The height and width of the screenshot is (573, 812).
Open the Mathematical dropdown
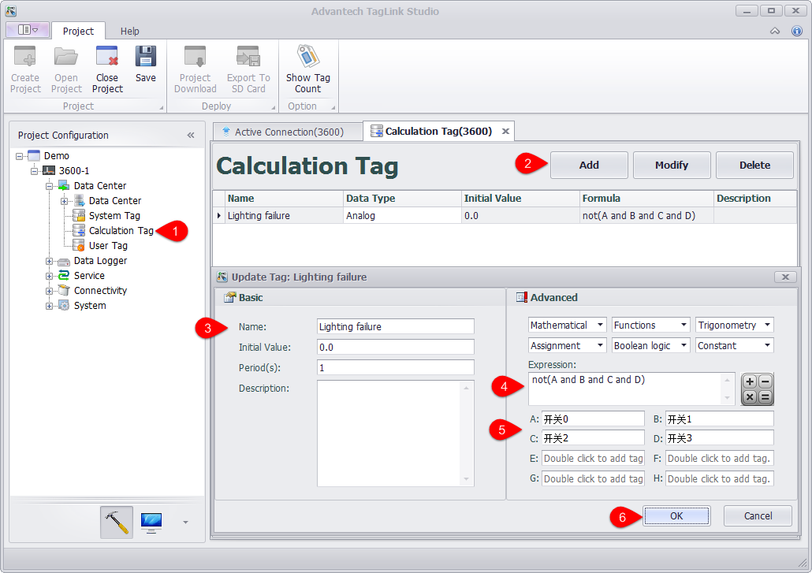pyautogui.click(x=567, y=325)
